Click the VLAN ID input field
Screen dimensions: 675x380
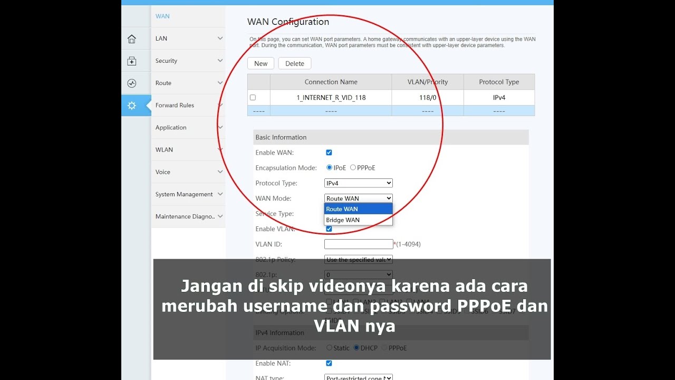click(x=359, y=244)
